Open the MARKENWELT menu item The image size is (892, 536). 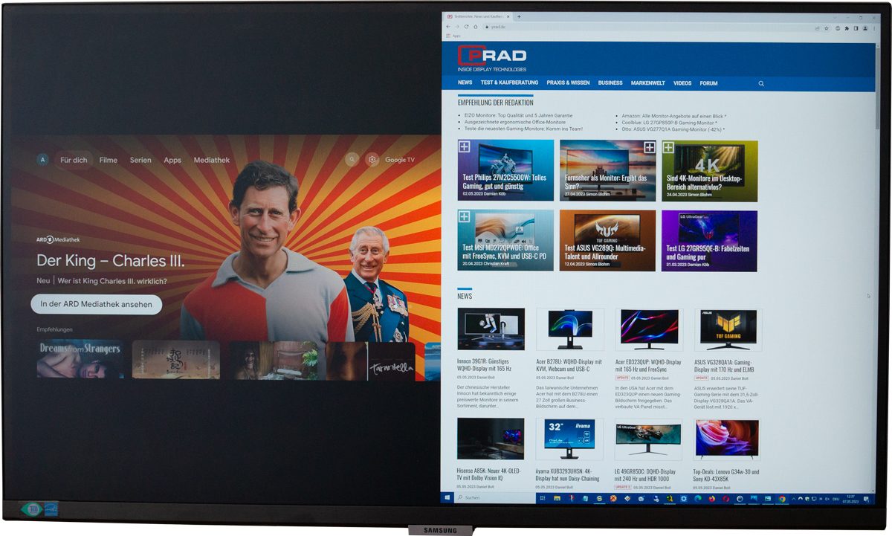pyautogui.click(x=648, y=83)
